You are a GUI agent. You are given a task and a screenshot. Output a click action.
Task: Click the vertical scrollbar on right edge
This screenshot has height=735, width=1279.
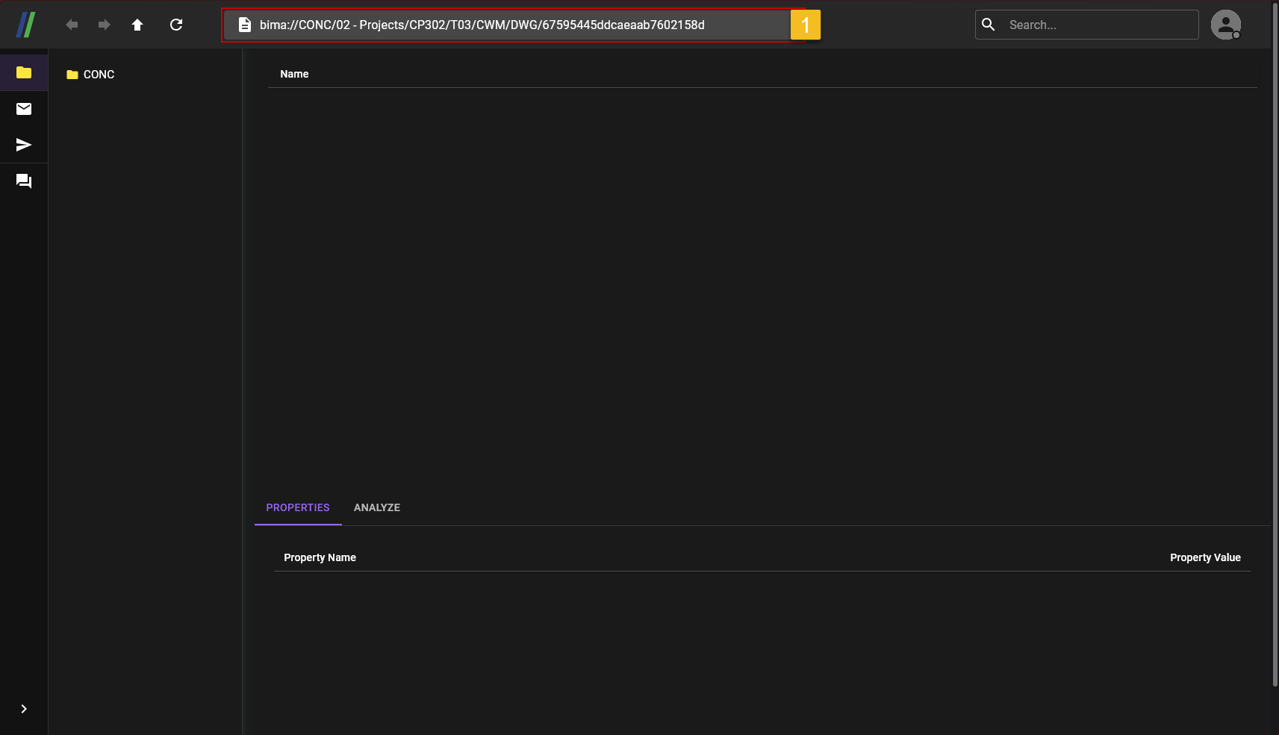(x=1275, y=343)
